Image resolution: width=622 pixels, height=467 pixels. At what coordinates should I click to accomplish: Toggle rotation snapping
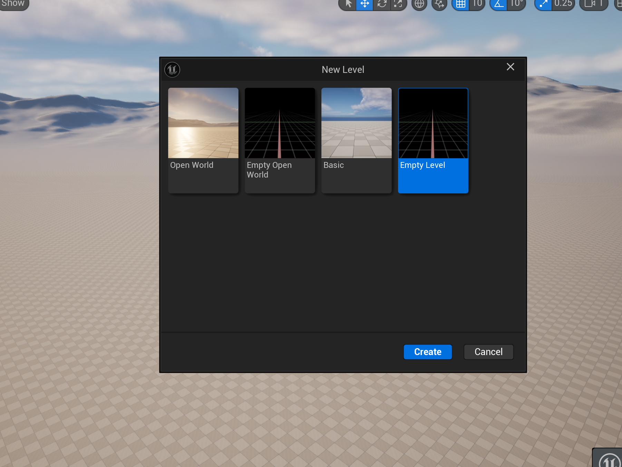498,4
